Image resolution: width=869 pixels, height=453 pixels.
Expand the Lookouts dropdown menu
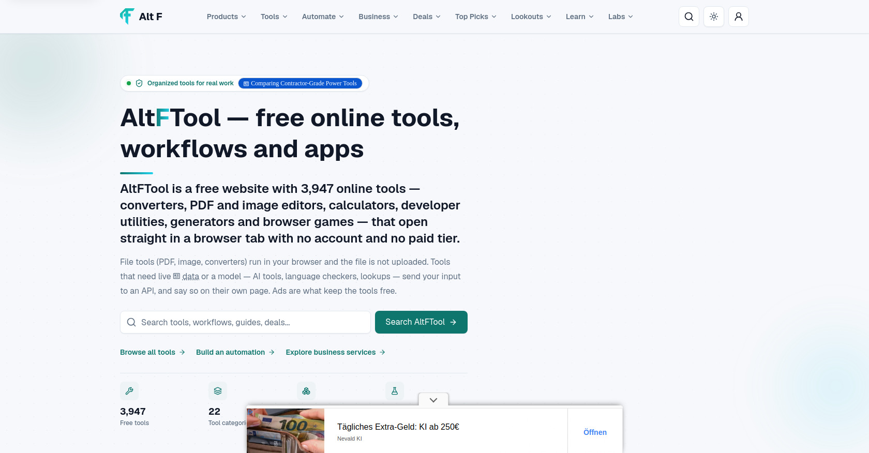point(531,17)
